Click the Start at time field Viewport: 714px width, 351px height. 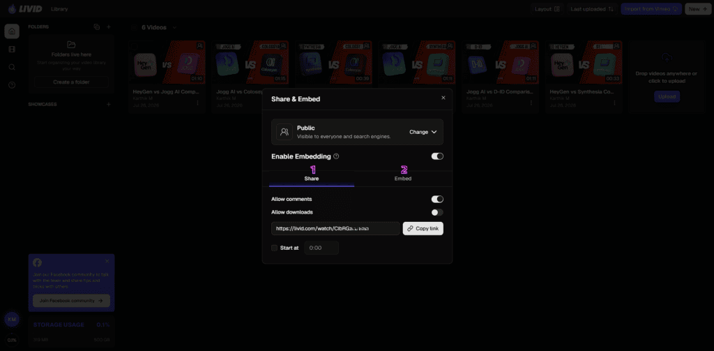coord(321,248)
